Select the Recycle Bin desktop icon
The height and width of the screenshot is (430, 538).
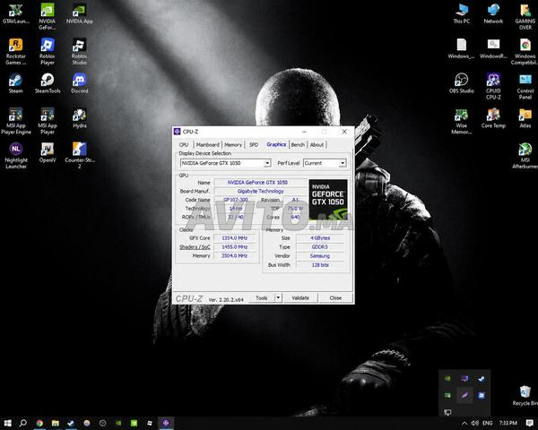(x=525, y=395)
